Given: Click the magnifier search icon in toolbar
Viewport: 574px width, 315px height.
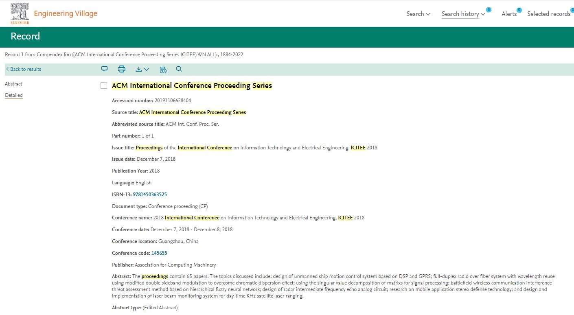Looking at the screenshot, I should pyautogui.click(x=179, y=69).
